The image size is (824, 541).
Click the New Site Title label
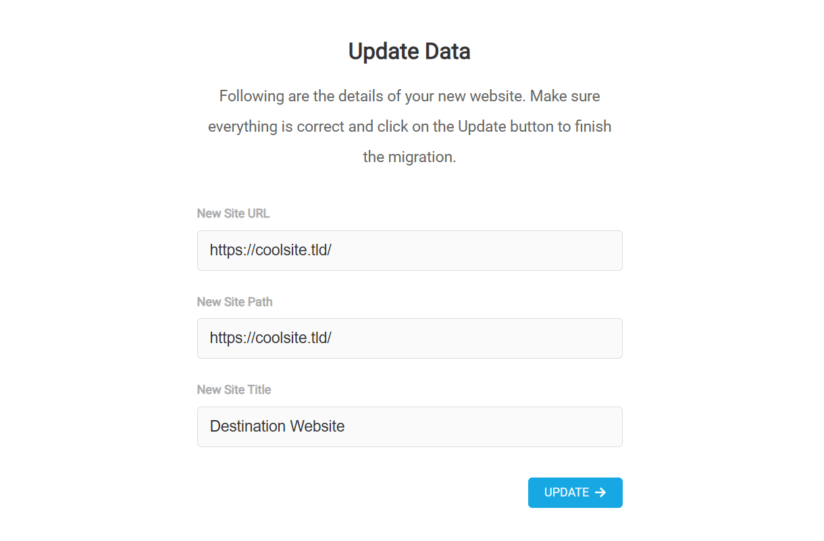click(x=234, y=389)
